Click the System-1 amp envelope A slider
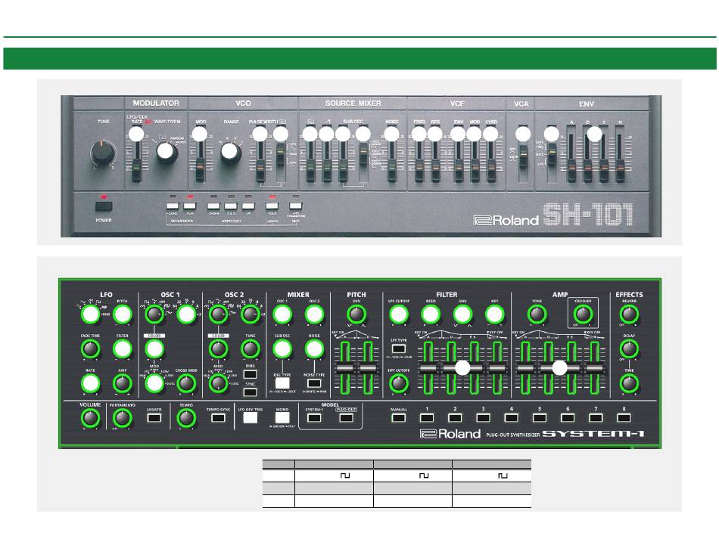This screenshot has width=719, height=536. [x=525, y=368]
